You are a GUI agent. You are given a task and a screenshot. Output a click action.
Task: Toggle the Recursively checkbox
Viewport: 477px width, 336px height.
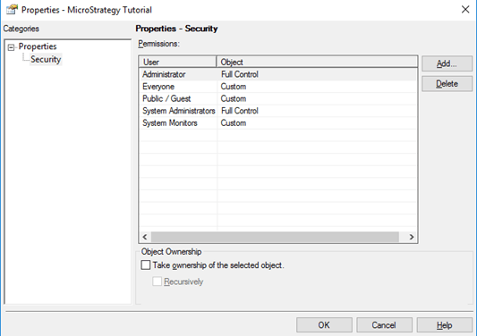coord(157,281)
